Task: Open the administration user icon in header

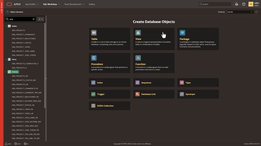Action: click(x=237, y=4)
